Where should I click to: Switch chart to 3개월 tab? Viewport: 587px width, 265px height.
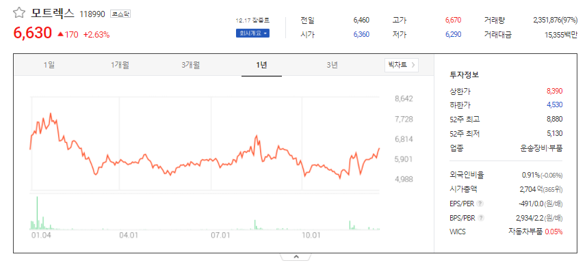point(191,65)
